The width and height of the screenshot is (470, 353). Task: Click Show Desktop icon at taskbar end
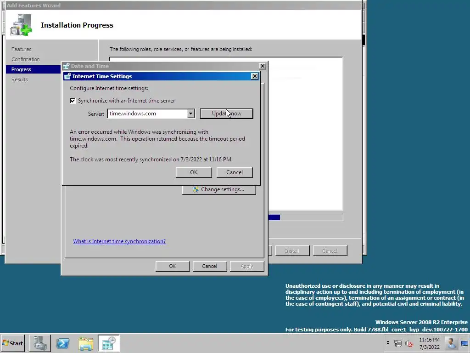[465, 343]
